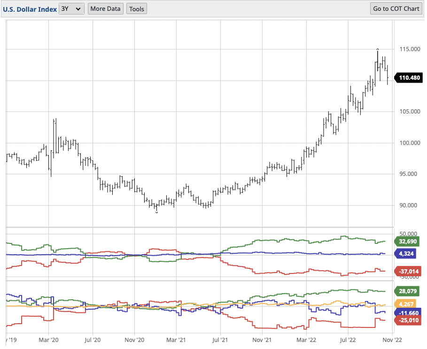Click the Jul '20 date label
This screenshot has width=427, height=349.
coord(93,340)
